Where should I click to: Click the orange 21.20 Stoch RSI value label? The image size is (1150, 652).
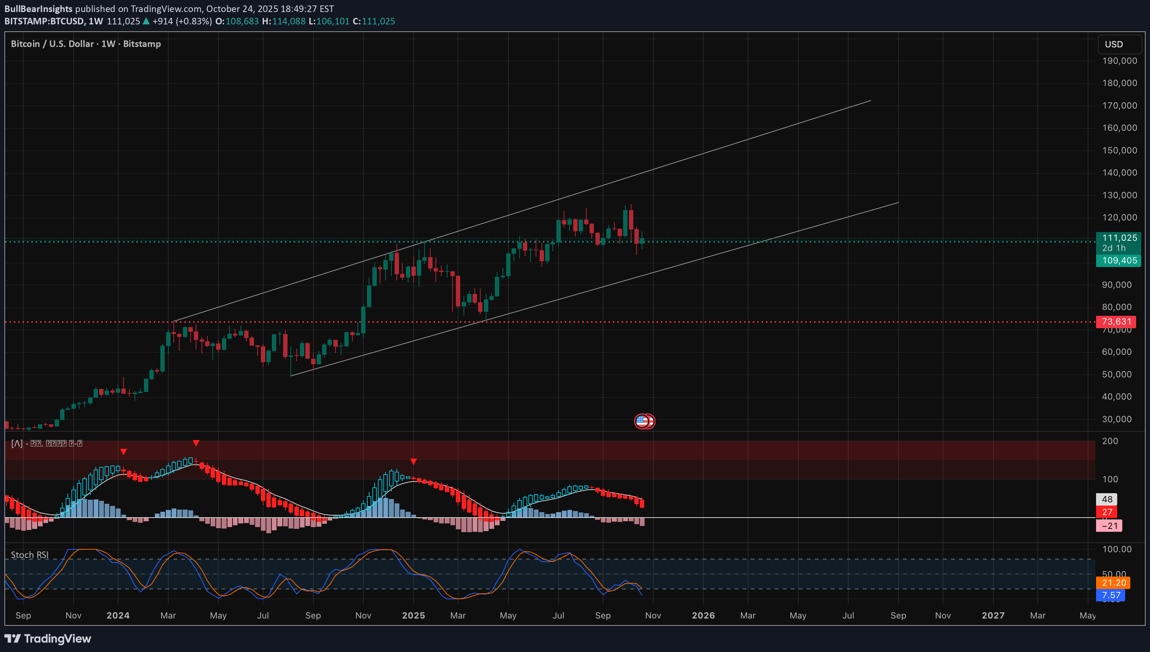point(1113,582)
